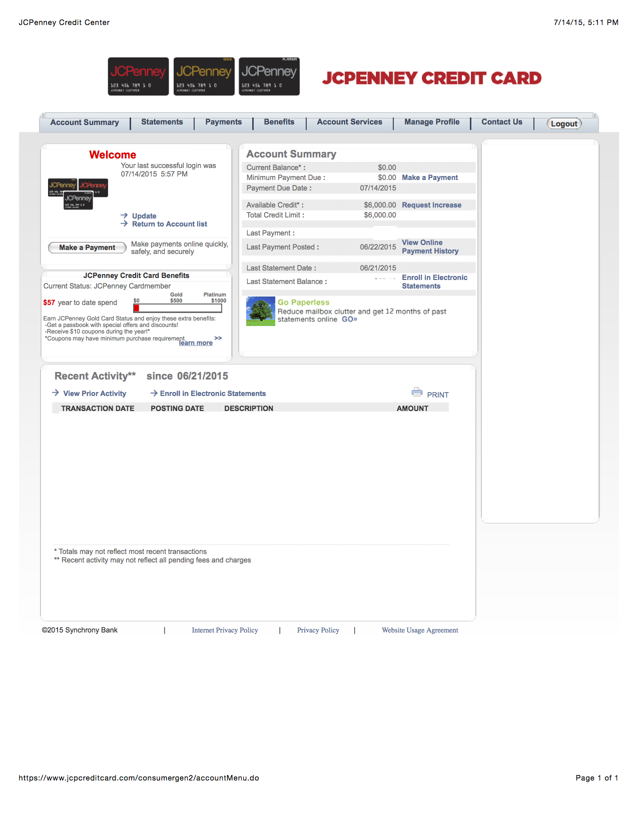Click the PRINT label
This screenshot has width=638, height=825.
click(438, 395)
